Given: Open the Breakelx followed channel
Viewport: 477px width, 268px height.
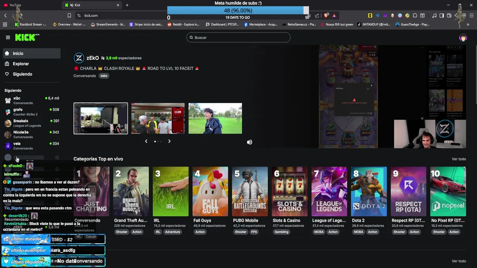Looking at the screenshot, I should (x=32, y=123).
